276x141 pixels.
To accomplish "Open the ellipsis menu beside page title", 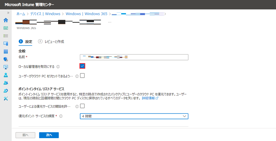I will pyautogui.click(x=110, y=22).
